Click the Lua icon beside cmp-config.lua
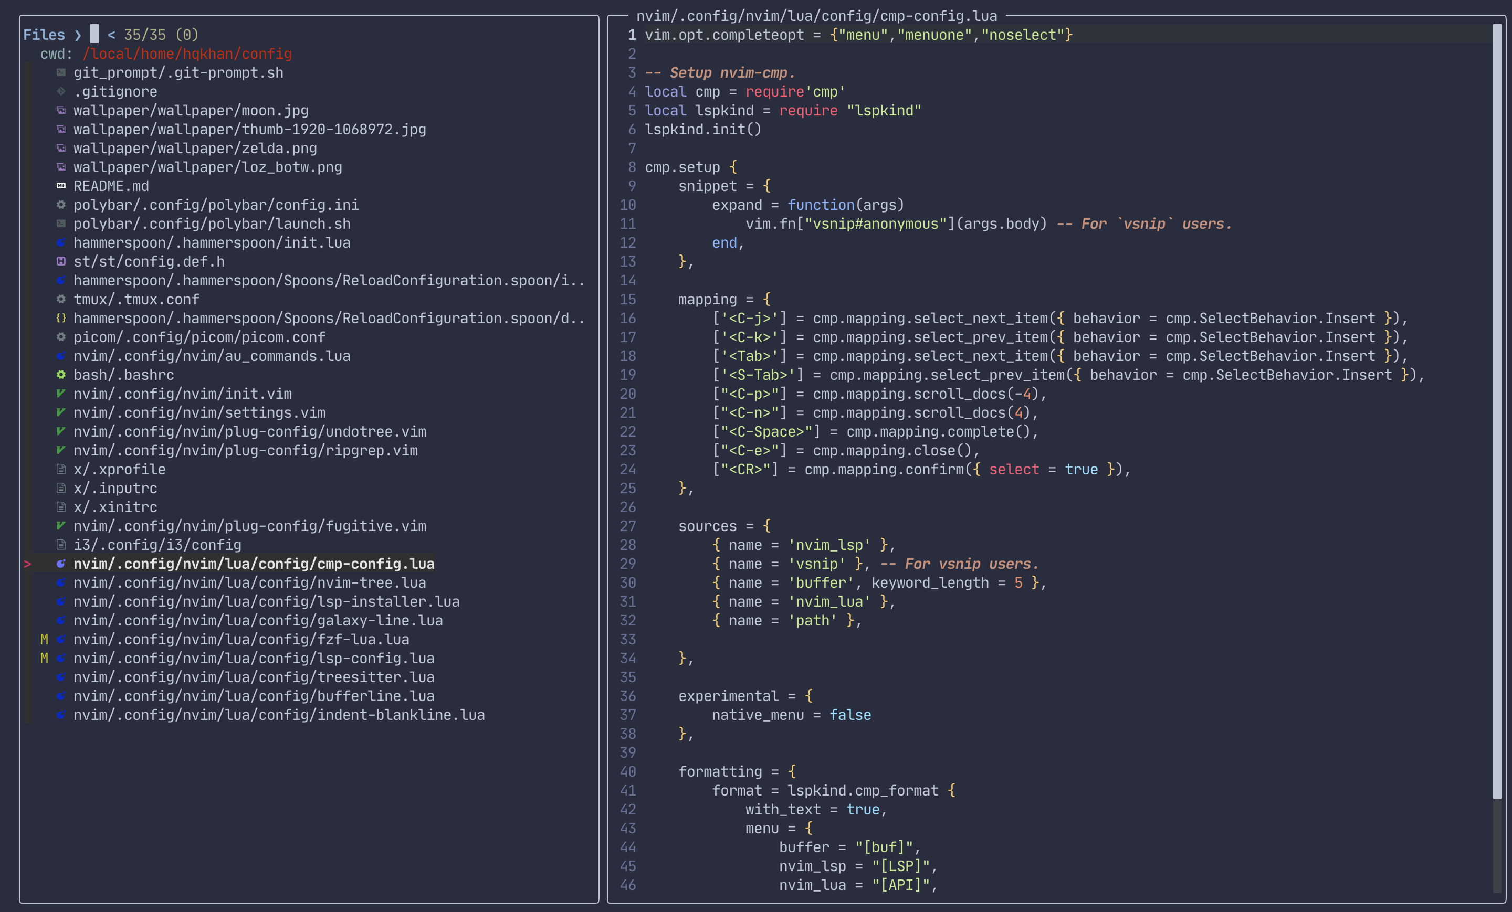 pos(61,564)
